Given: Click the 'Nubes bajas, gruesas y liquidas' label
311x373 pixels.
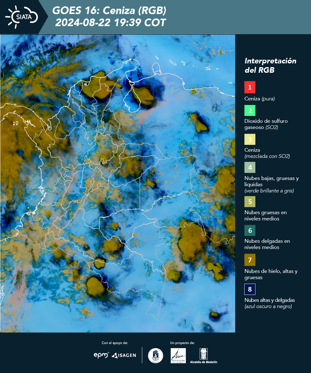Looking at the screenshot, I should coord(272,181).
